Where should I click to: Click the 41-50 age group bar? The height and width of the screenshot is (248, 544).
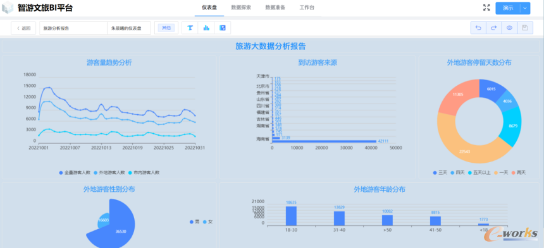(435, 221)
